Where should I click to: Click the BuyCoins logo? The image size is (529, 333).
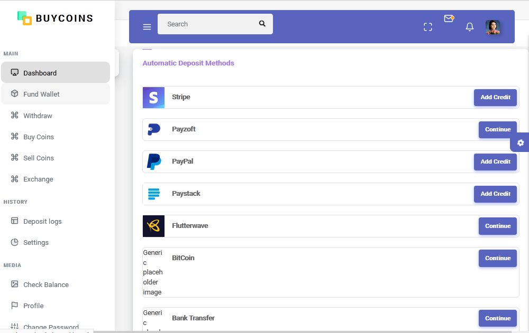55,18
